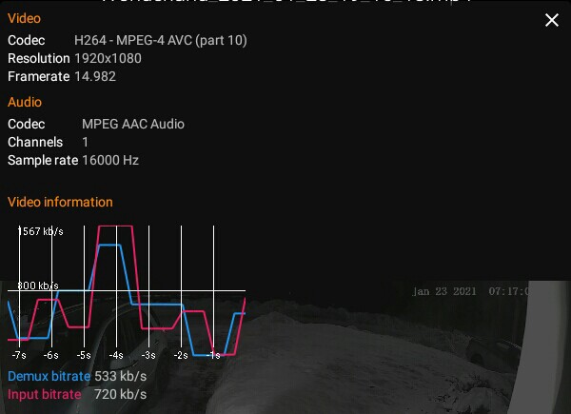Select the Demux bitrate label
This screenshot has height=414, width=571.
[x=49, y=376]
